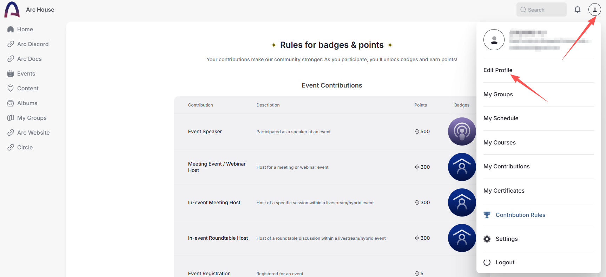Select My Contributions in the account menu
Image resolution: width=606 pixels, height=277 pixels.
507,166
